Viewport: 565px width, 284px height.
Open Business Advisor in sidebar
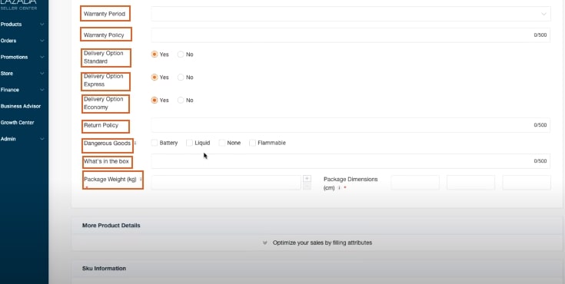pyautogui.click(x=21, y=106)
